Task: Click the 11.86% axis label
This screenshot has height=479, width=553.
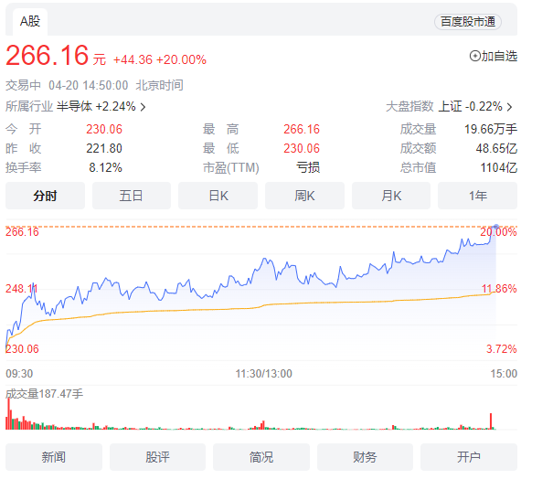Action: tap(499, 289)
